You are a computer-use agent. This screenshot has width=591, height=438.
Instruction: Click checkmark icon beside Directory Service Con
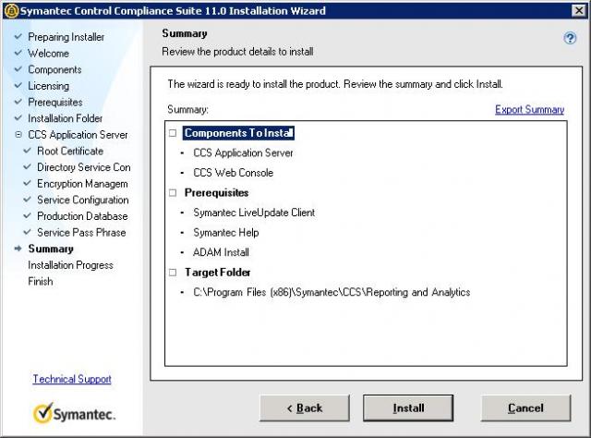[x=27, y=166]
